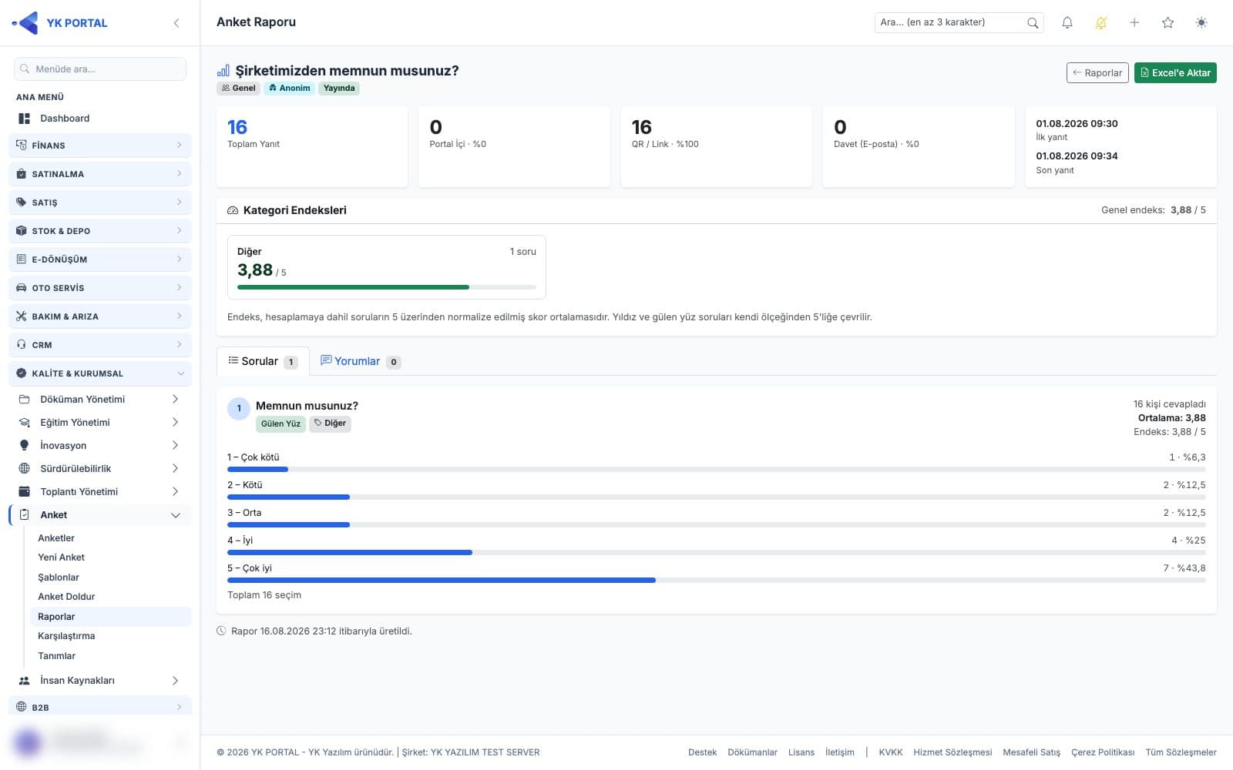Click the OTO SERVİS car icon
Viewport: 1233px width, 770px height.
pos(21,288)
